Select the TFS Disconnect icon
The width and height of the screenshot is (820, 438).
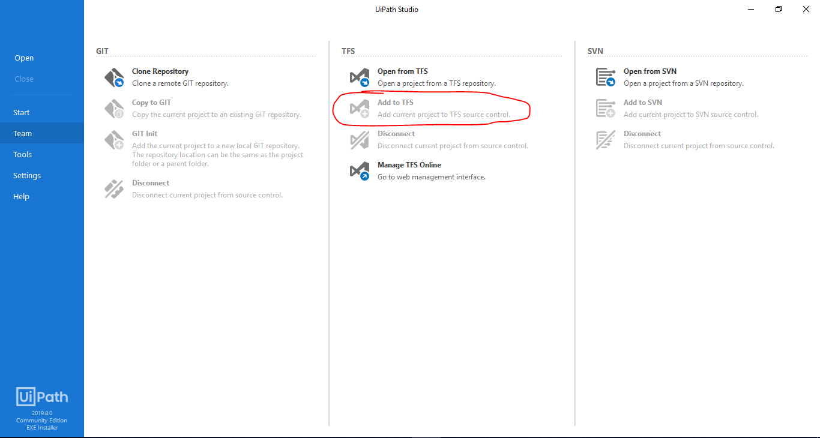(x=360, y=139)
